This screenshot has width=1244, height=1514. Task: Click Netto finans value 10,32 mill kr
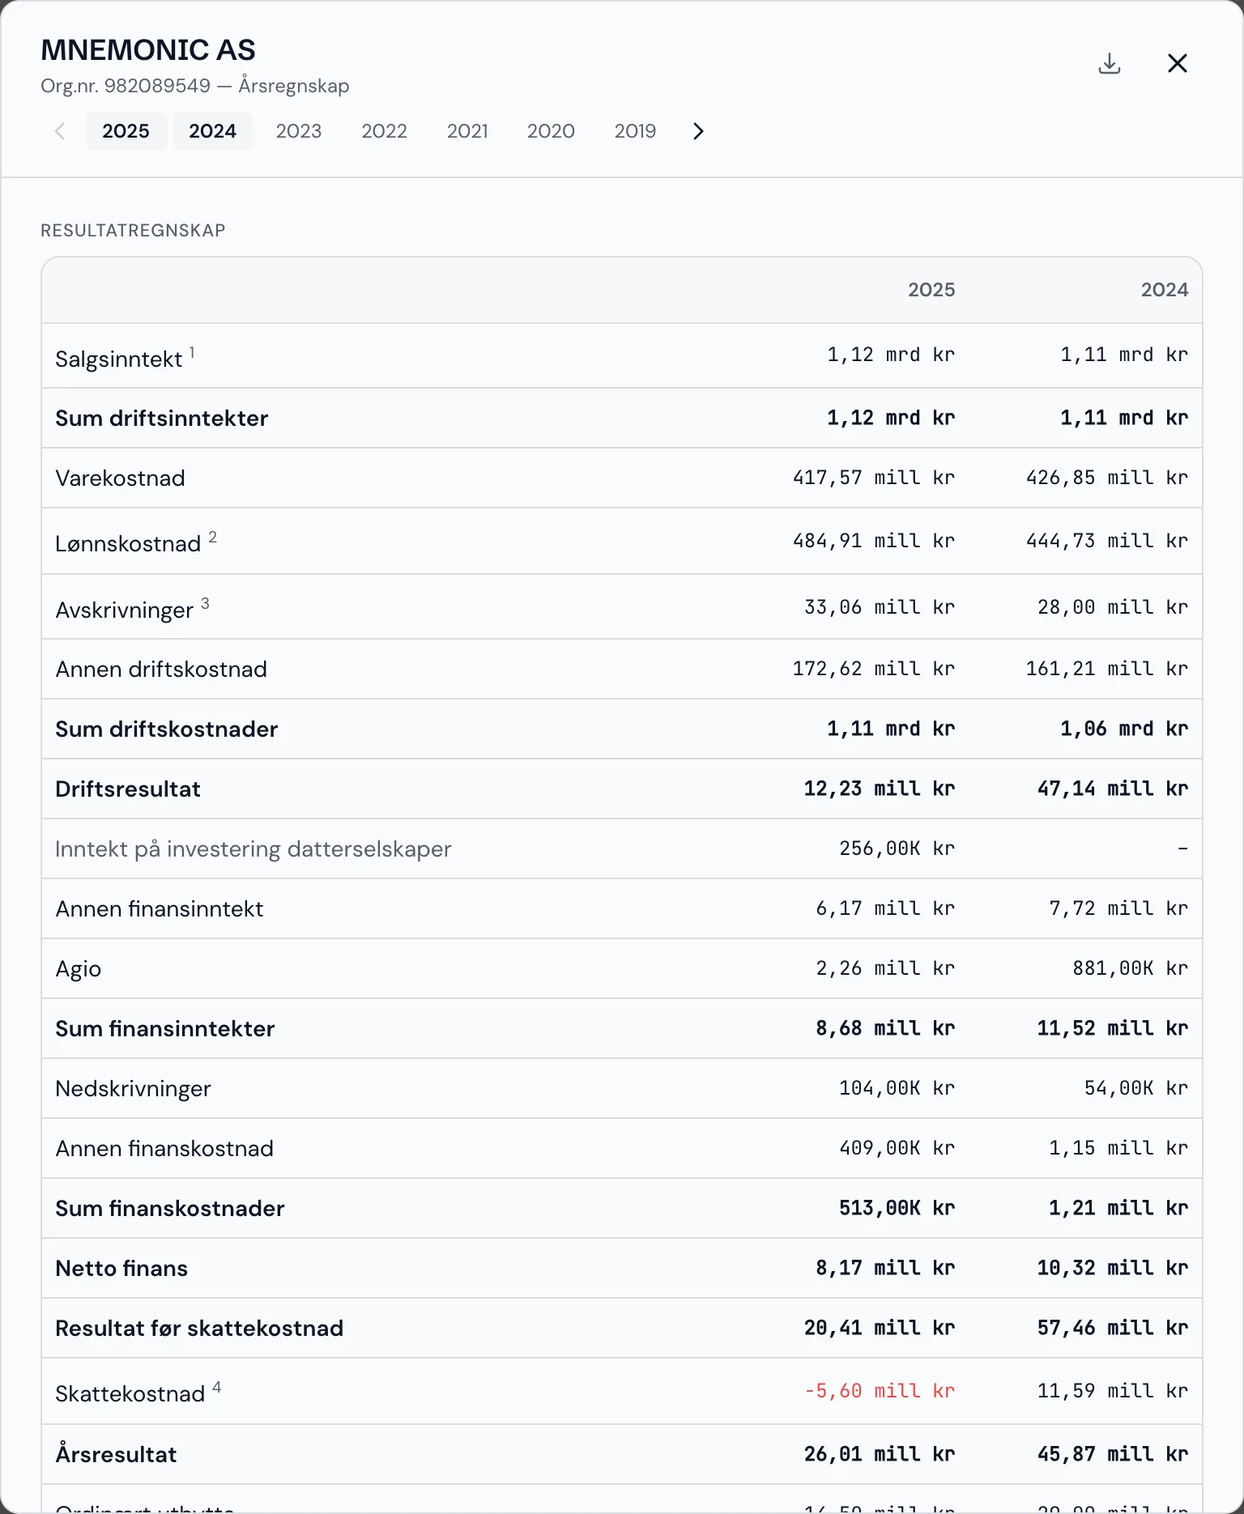[1113, 1268]
